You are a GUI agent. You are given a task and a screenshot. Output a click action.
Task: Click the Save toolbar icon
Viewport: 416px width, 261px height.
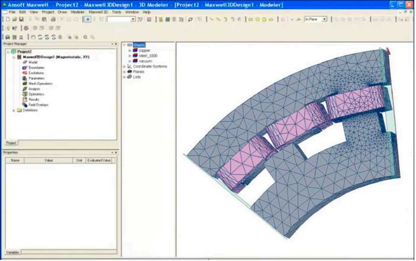point(22,19)
